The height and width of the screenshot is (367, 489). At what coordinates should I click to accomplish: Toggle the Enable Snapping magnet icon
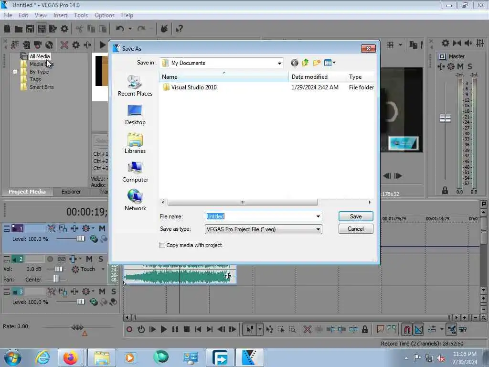tap(407, 329)
